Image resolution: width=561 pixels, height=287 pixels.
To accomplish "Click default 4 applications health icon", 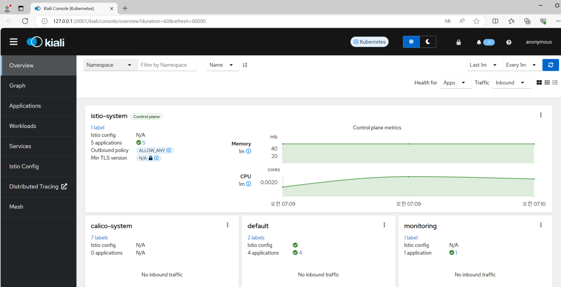I will [295, 253].
